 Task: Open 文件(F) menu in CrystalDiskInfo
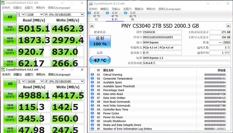pyautogui.click(x=93, y=9)
